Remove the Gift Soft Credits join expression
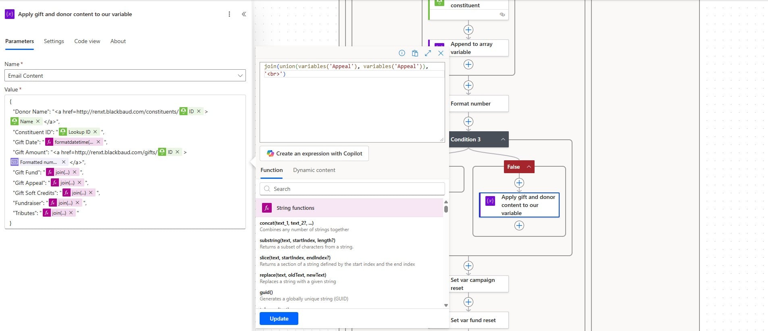Viewport: 768px width, 331px height. (91, 192)
